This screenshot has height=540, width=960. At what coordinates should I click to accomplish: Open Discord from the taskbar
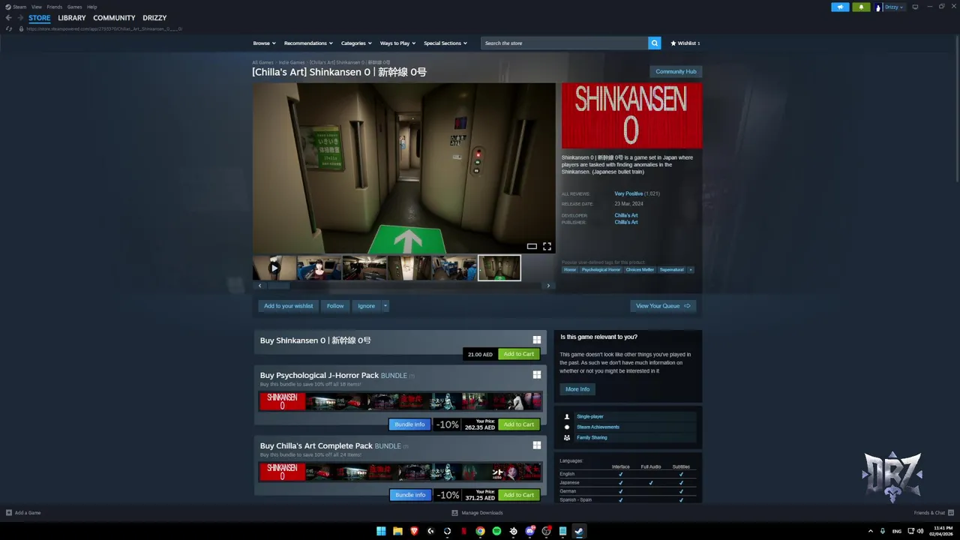529,531
